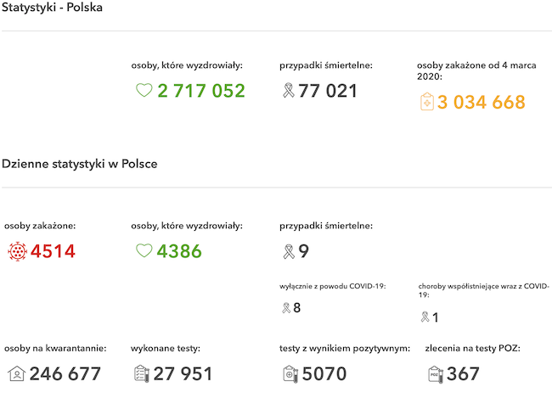The width and height of the screenshot is (552, 398).
Task: Click the green heart icon beside 4386
Action: coord(144,251)
